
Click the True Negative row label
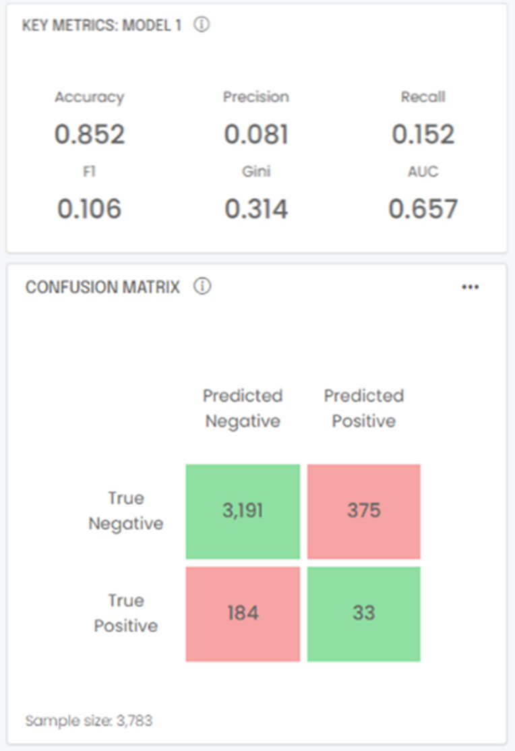coord(125,510)
